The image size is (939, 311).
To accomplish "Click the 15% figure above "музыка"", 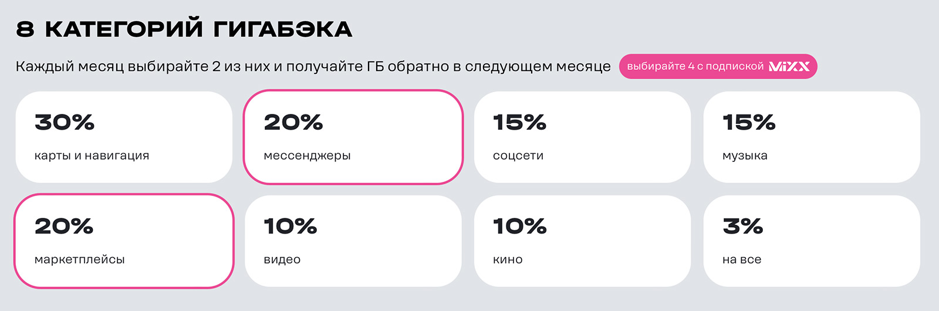I will pyautogui.click(x=749, y=122).
